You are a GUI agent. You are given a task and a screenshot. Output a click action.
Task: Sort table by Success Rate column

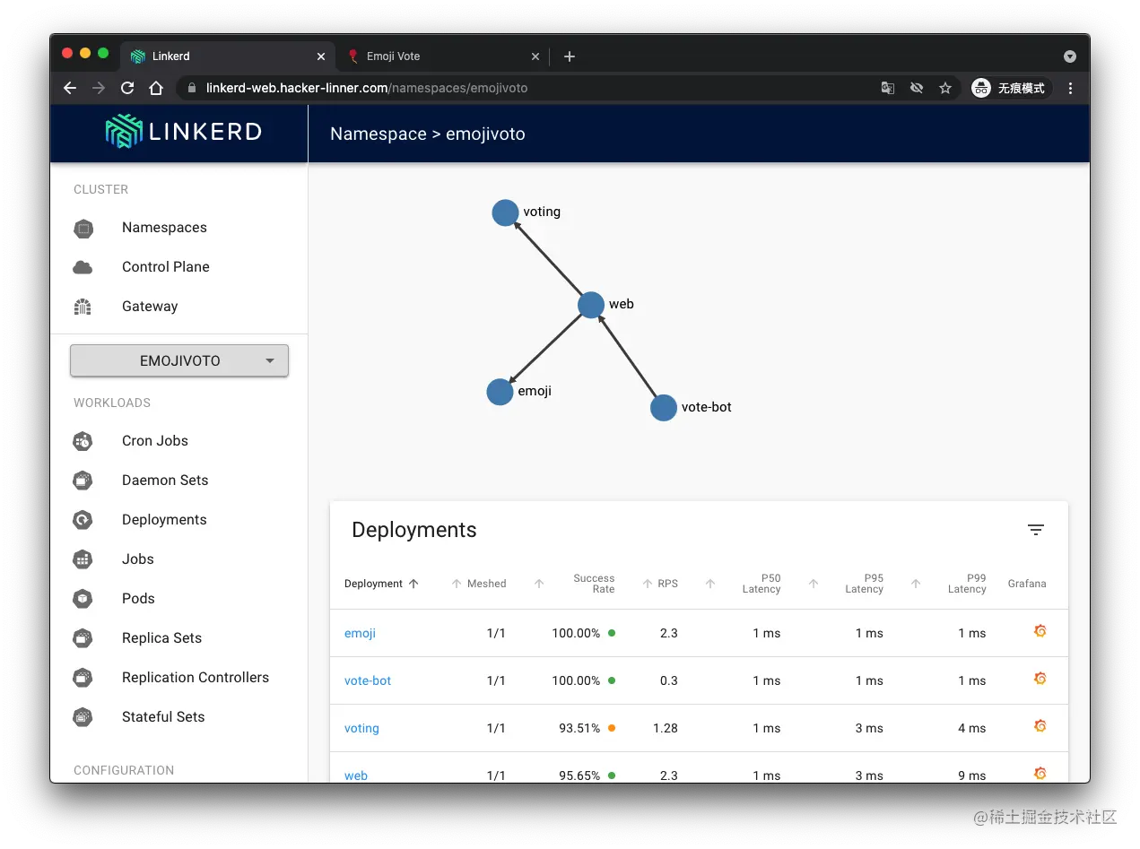574,584
